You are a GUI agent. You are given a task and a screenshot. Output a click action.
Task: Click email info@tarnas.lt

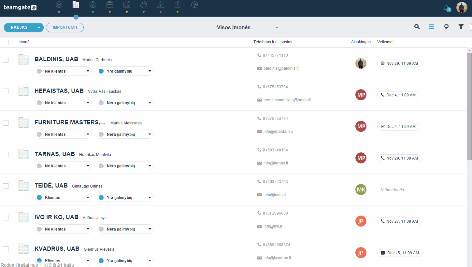click(276, 163)
